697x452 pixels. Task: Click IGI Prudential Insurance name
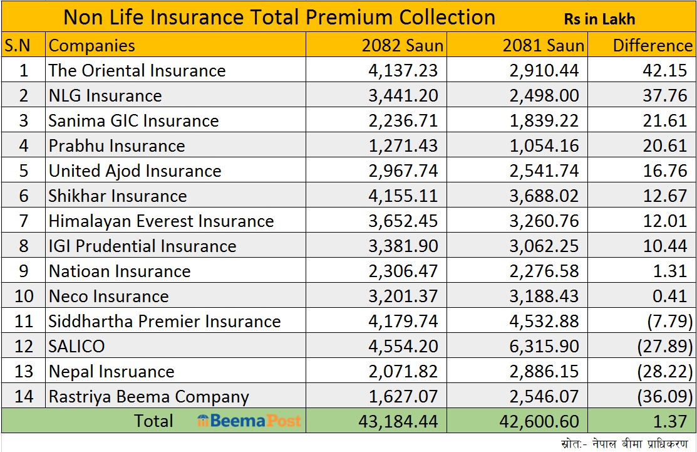143,246
